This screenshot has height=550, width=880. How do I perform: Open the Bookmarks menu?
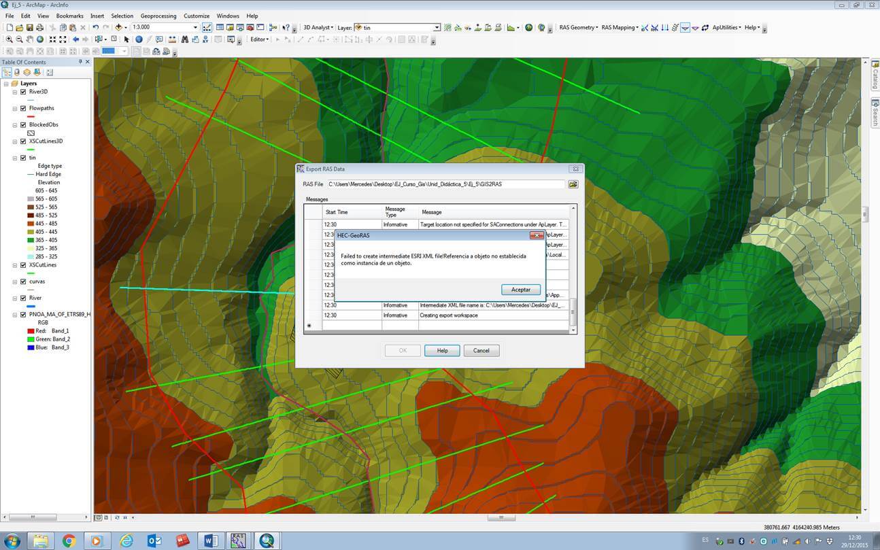click(x=69, y=16)
